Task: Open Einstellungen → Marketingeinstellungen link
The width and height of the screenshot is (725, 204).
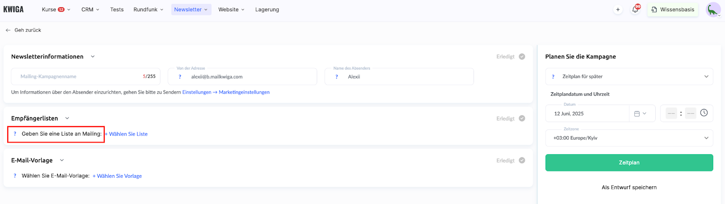Action: point(226,92)
